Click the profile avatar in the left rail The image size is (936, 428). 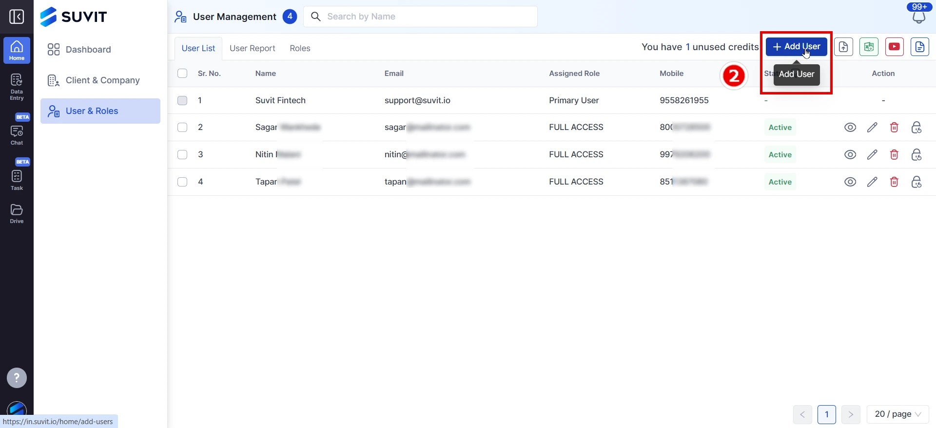tap(17, 409)
